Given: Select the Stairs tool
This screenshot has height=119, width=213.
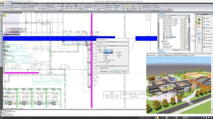Looking at the screenshot, I should pyautogui.click(x=71, y=7).
